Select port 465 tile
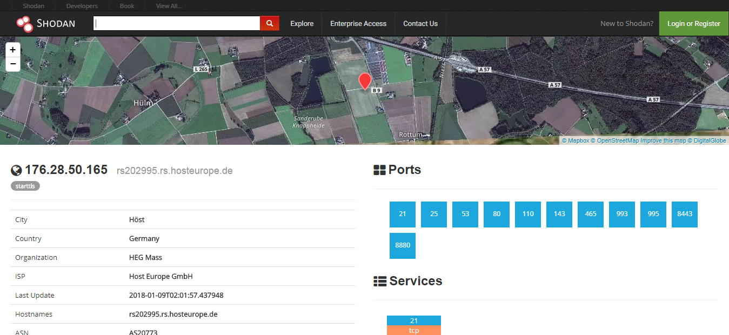This screenshot has height=335, width=729. 591,214
